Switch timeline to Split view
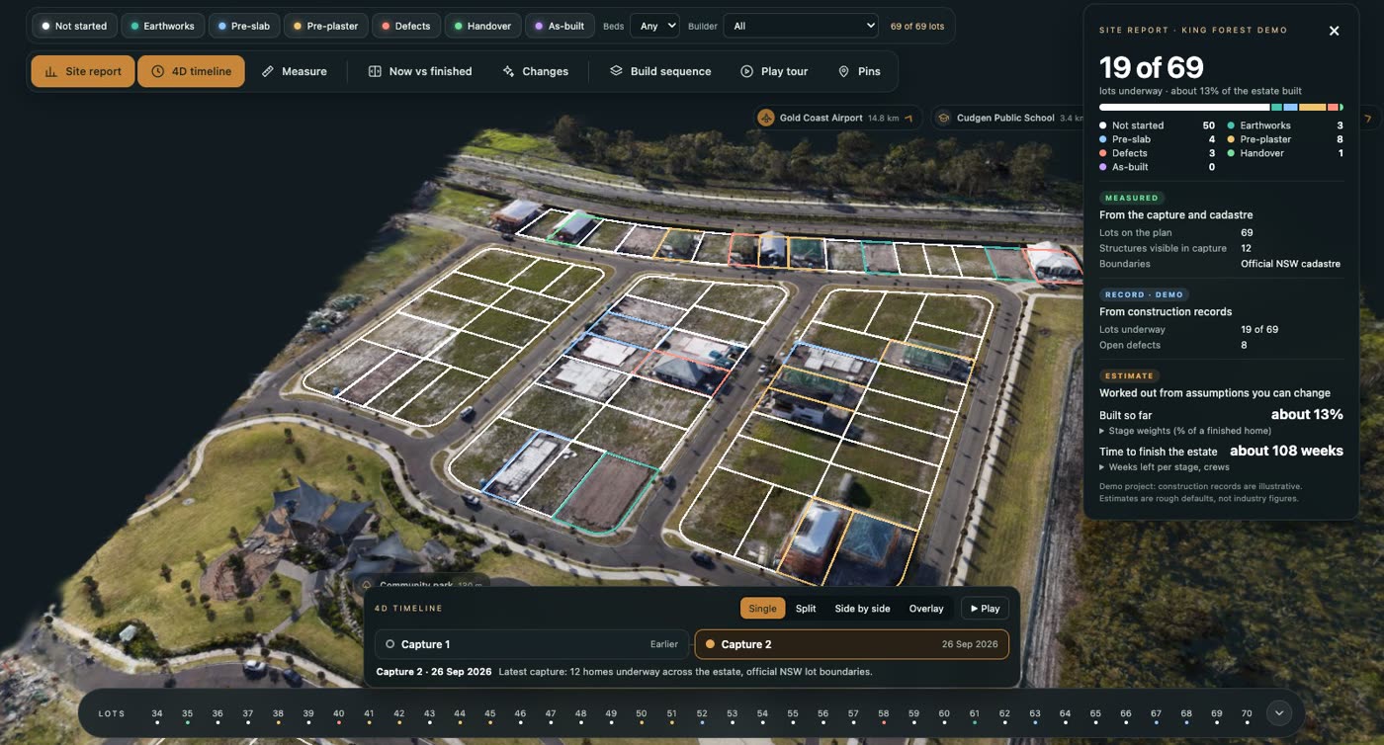This screenshot has height=745, width=1384. point(806,609)
